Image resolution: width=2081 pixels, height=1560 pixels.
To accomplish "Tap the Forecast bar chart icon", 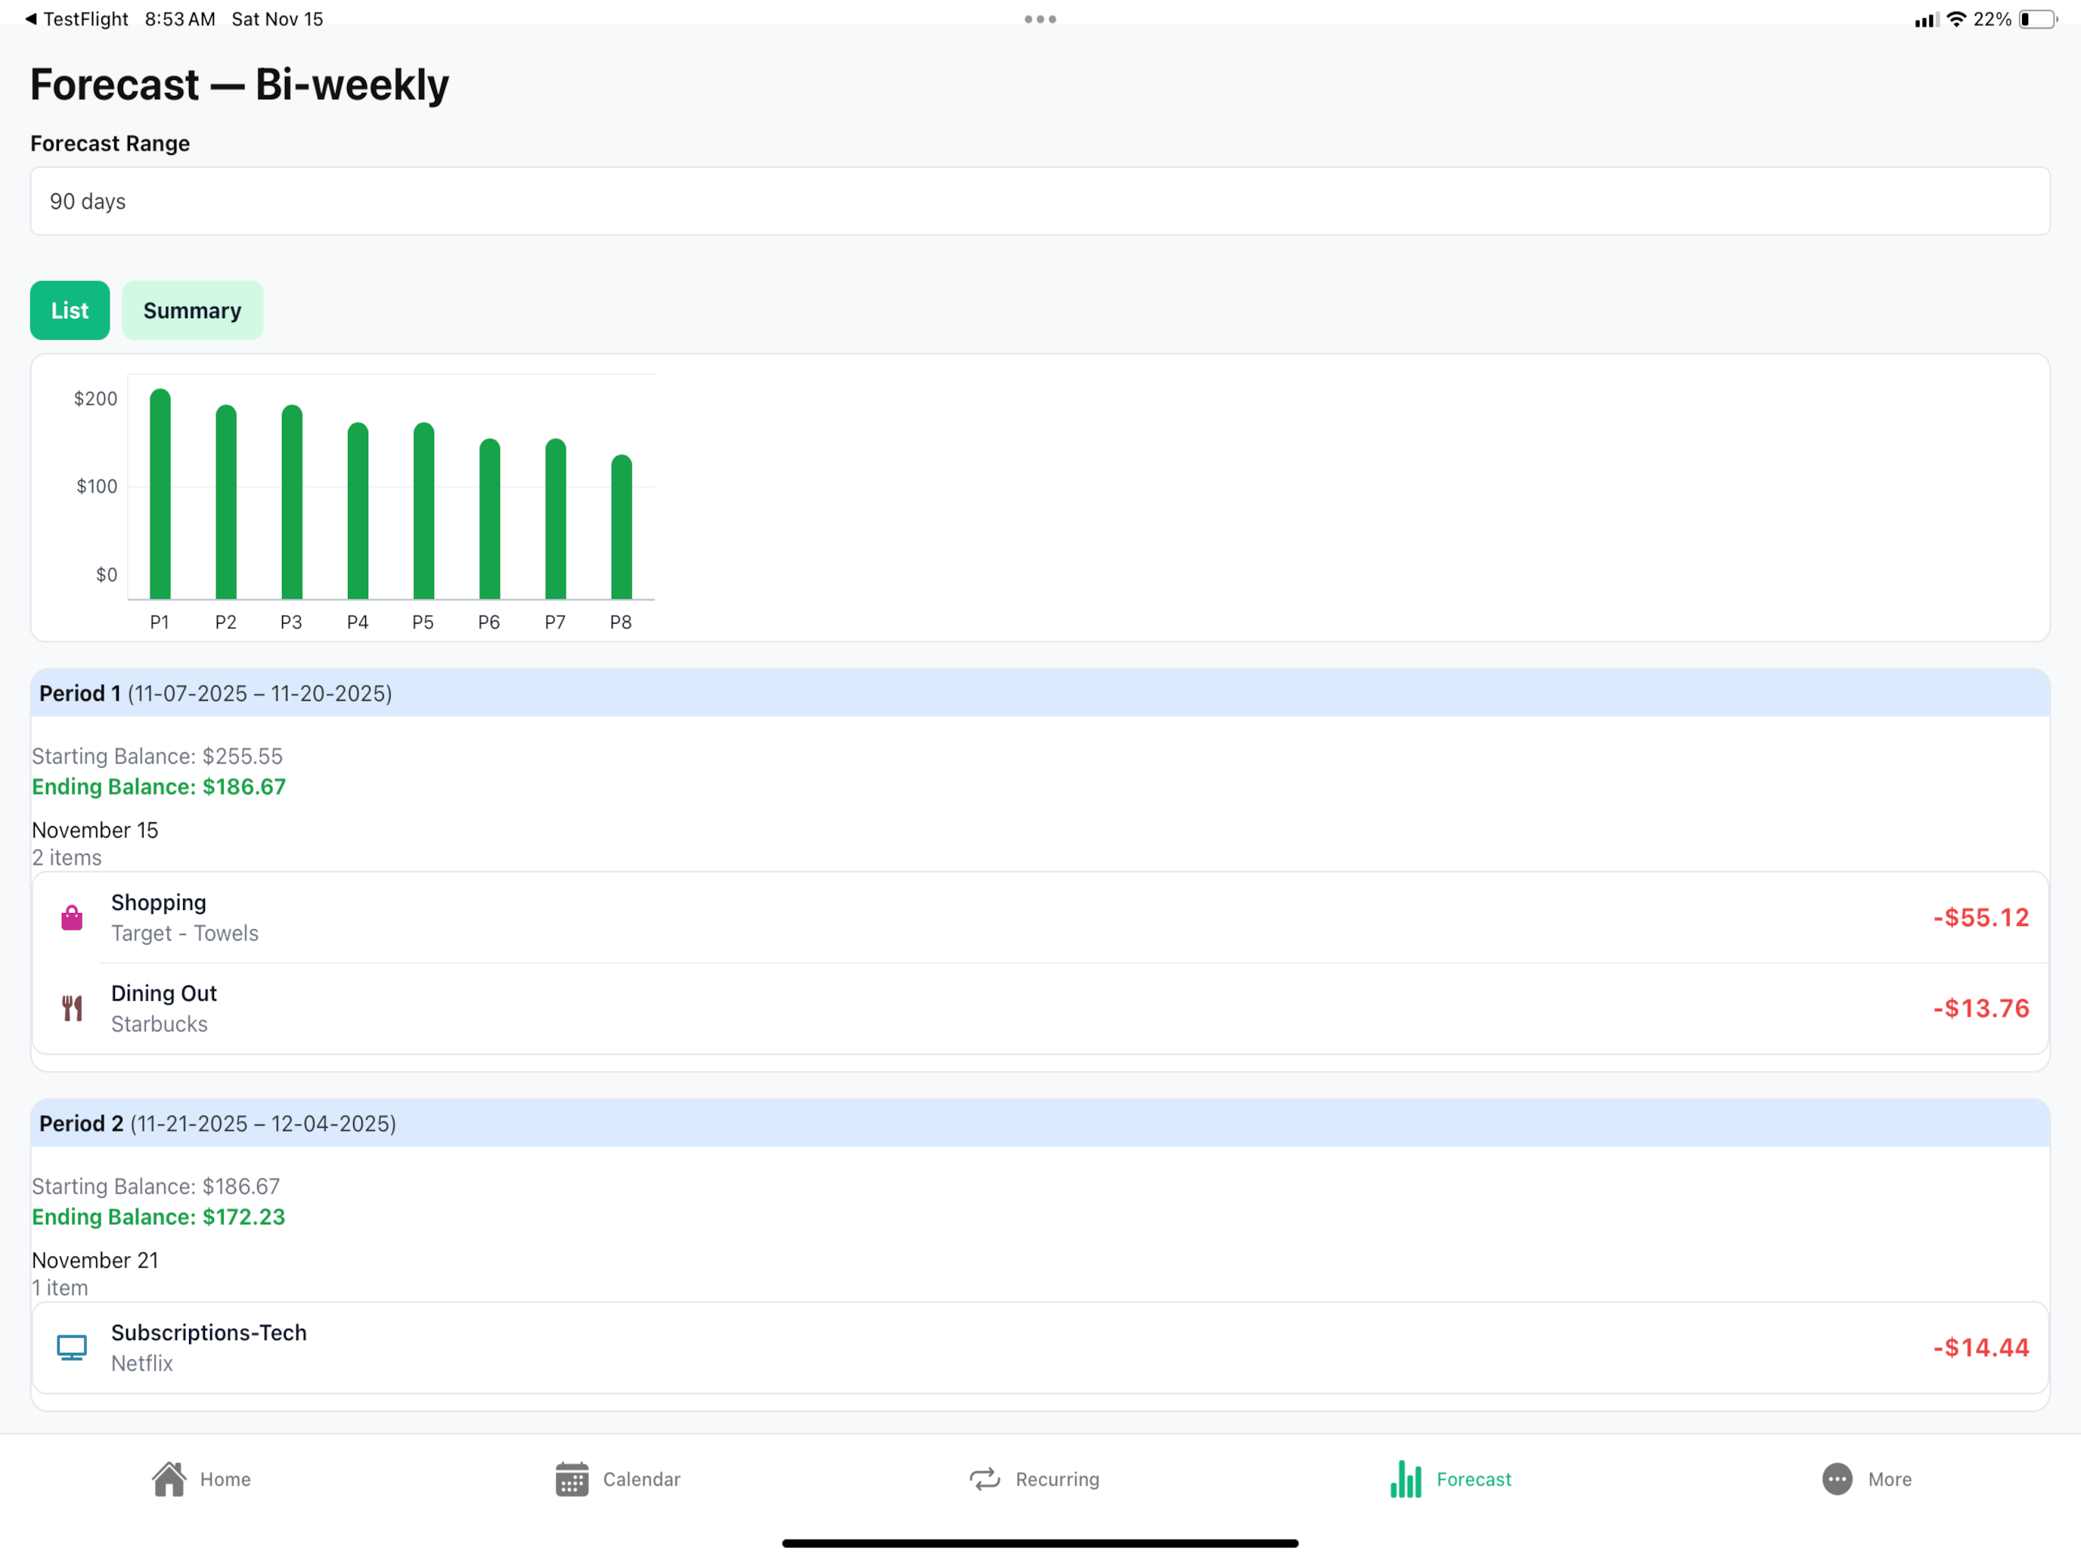I will point(1406,1479).
